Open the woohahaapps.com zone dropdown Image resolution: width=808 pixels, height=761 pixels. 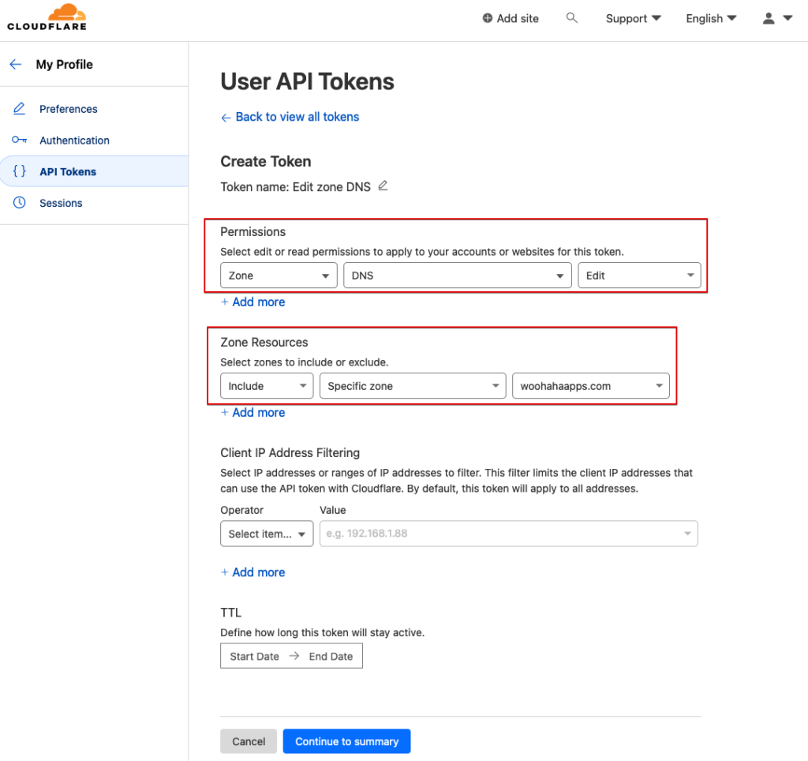pos(591,386)
